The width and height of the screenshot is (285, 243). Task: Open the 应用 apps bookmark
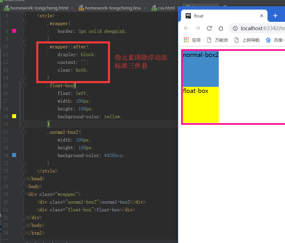click(x=192, y=40)
